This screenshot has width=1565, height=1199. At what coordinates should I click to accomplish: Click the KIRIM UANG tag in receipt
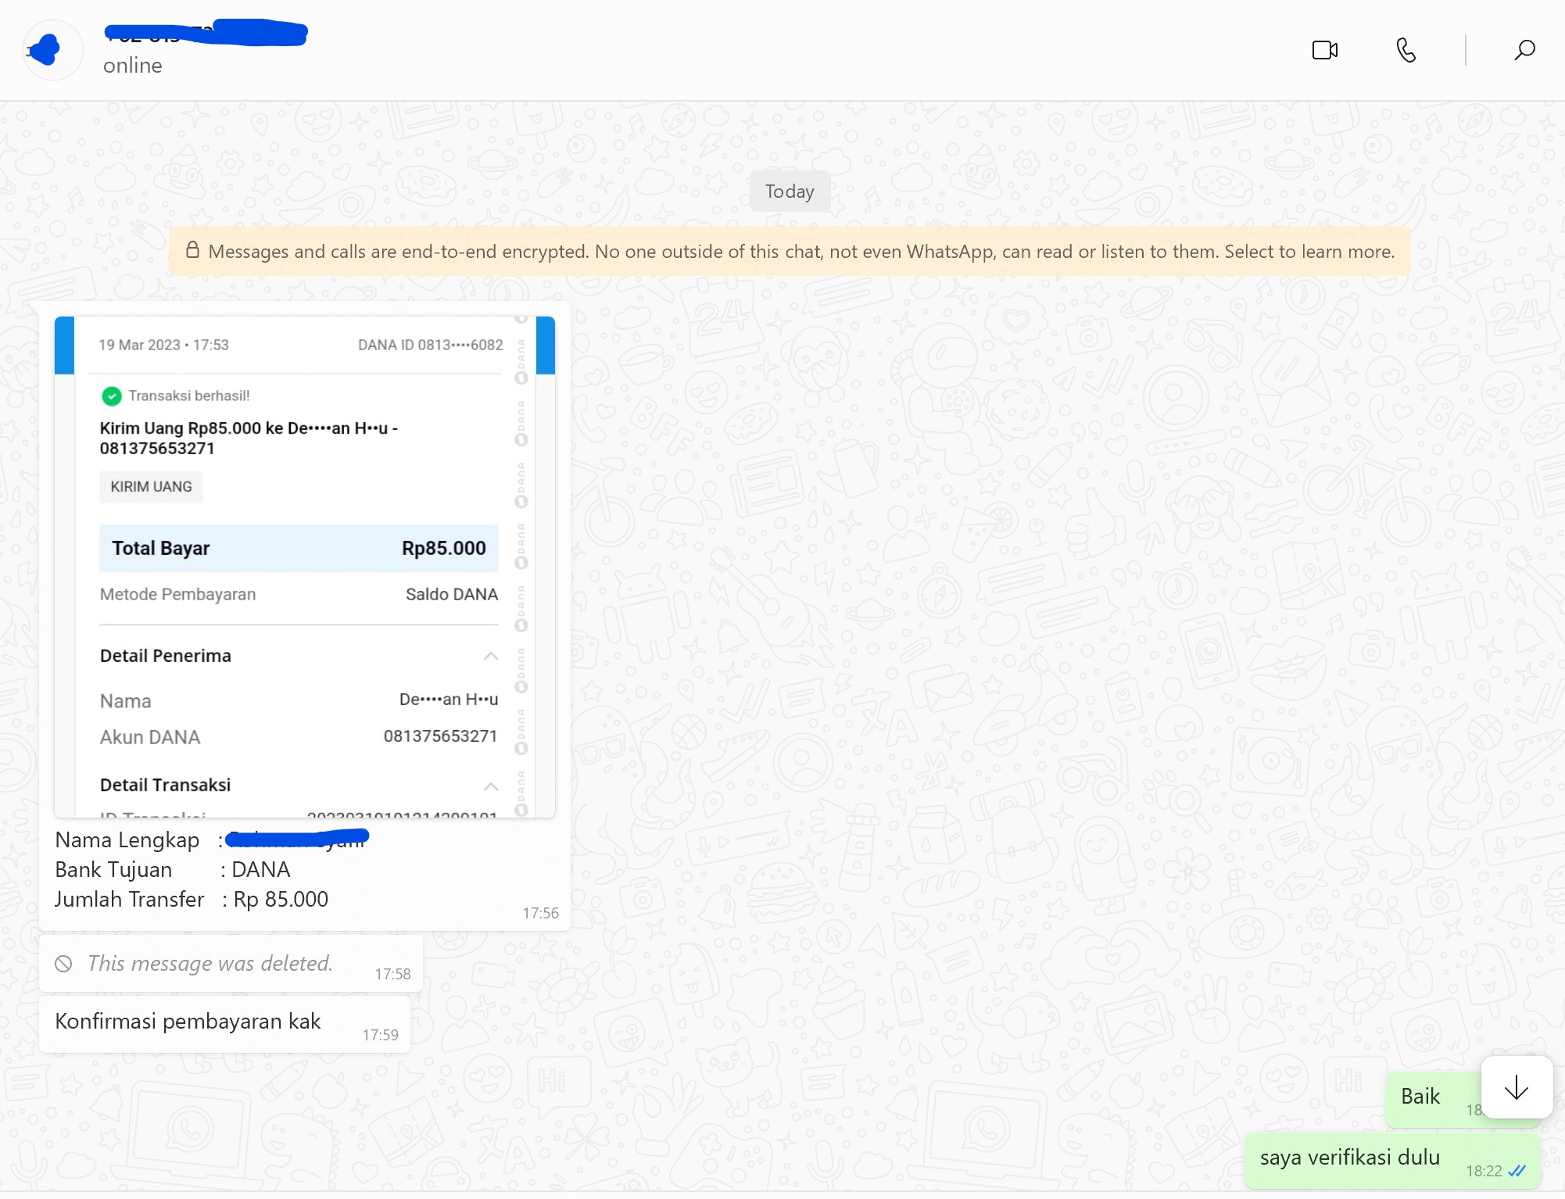point(151,486)
